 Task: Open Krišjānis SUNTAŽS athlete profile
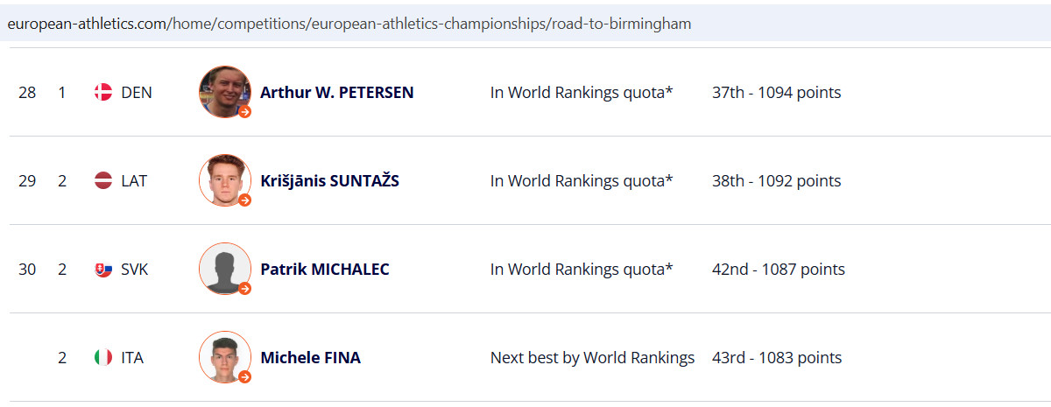pos(329,181)
